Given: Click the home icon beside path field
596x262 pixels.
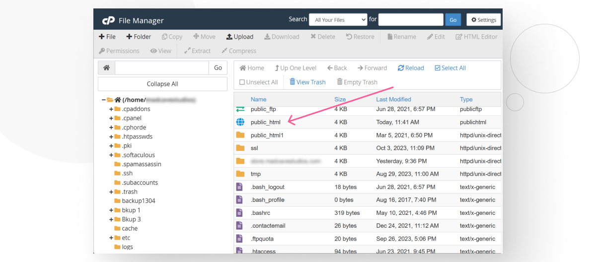Looking at the screenshot, I should [106, 68].
